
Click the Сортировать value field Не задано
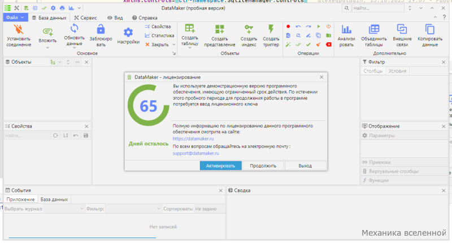click(x=209, y=209)
